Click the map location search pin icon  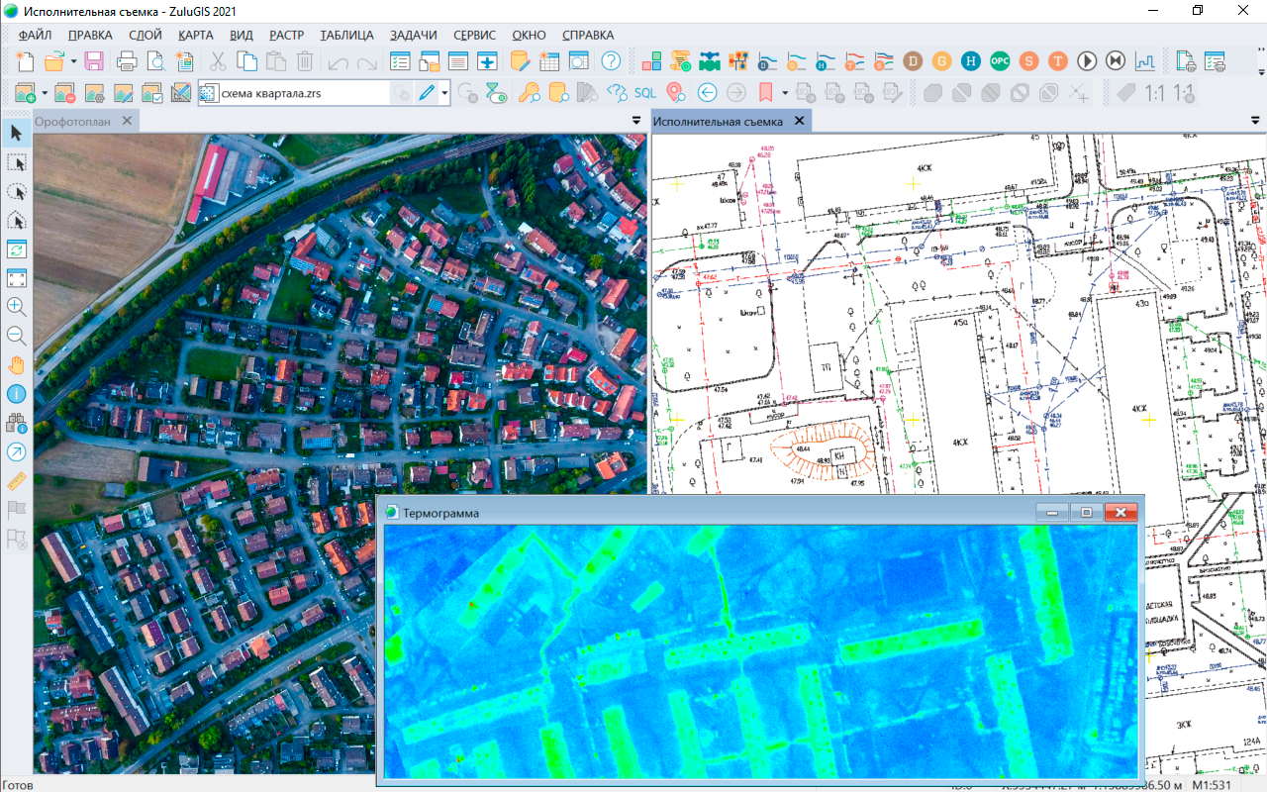(x=676, y=93)
